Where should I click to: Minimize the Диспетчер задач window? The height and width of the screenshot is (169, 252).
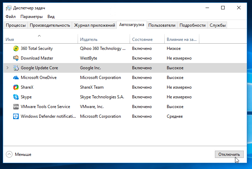pyautogui.click(x=207, y=8)
